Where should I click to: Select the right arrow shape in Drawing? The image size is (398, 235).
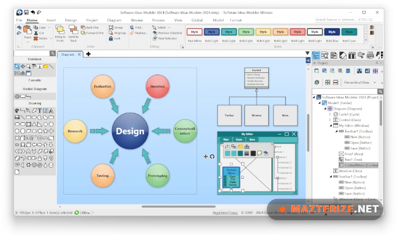click(40, 144)
